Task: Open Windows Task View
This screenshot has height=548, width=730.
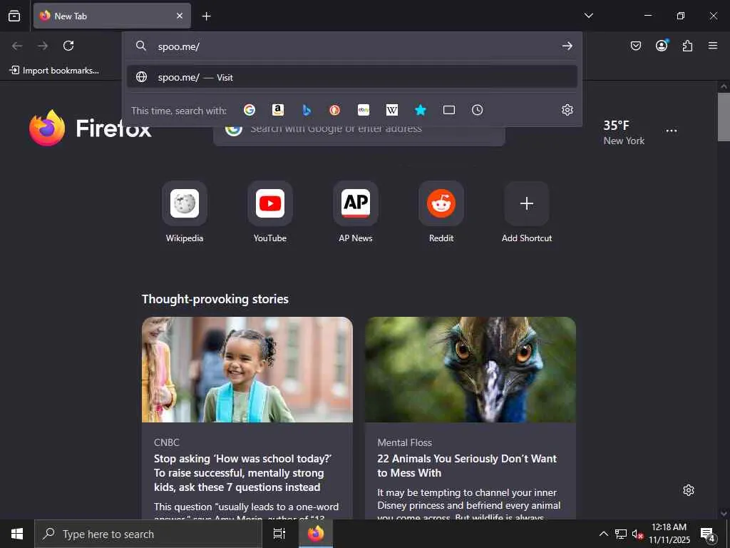Action: click(x=279, y=534)
